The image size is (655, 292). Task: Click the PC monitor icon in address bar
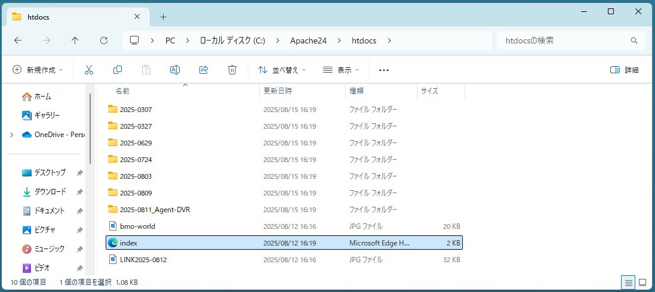coord(134,41)
